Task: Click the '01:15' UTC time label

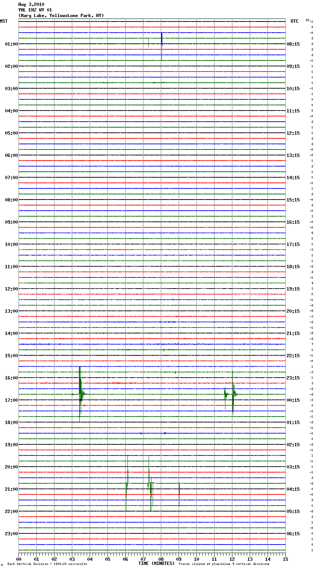Action: tap(293, 422)
